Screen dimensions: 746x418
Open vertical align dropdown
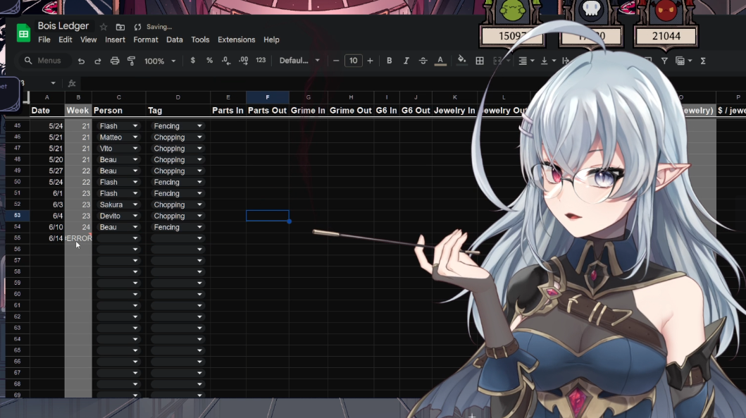tap(548, 61)
